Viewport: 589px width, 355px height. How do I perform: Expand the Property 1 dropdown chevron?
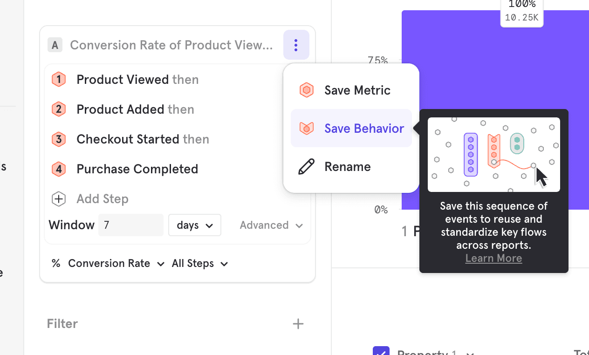(469, 354)
